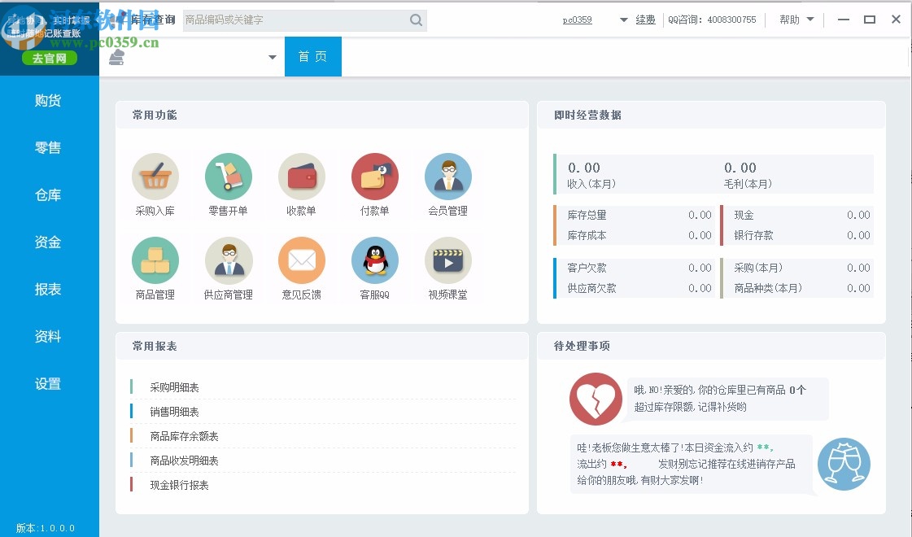Open the 付款单 payment icon
This screenshot has height=537, width=912.
click(374, 176)
